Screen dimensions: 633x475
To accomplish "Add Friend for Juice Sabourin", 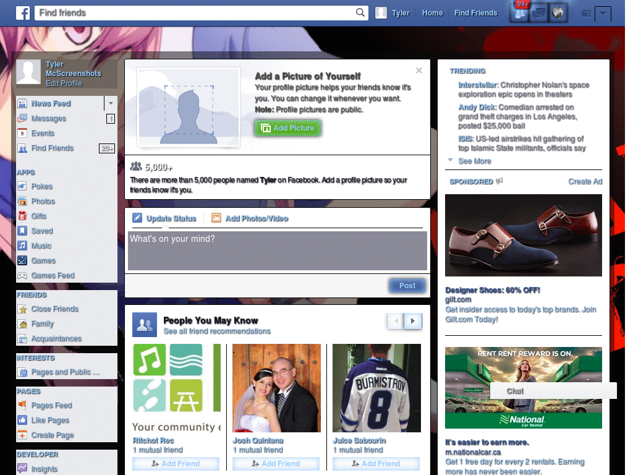I will coord(376,464).
